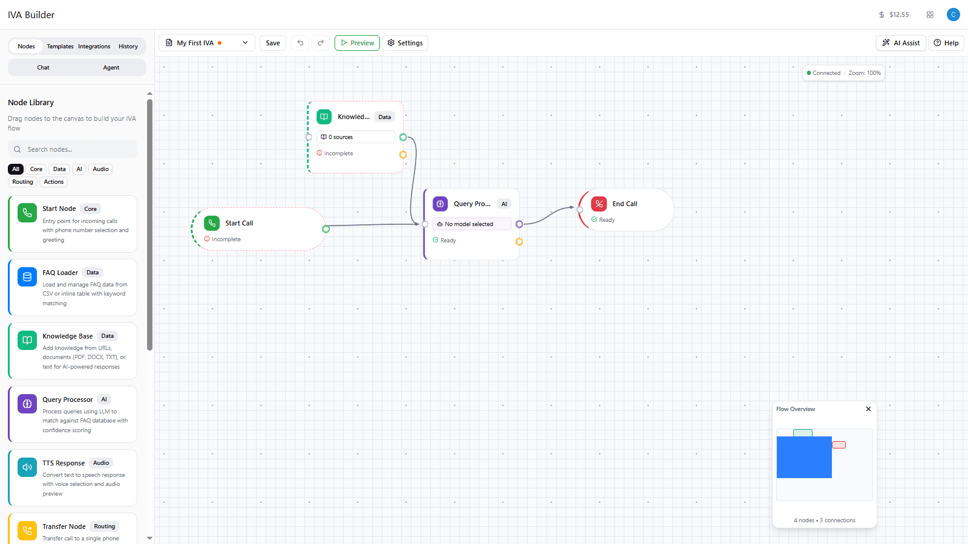Click the End Call icon on the canvas
Image resolution: width=968 pixels, height=544 pixels.
tap(598, 204)
